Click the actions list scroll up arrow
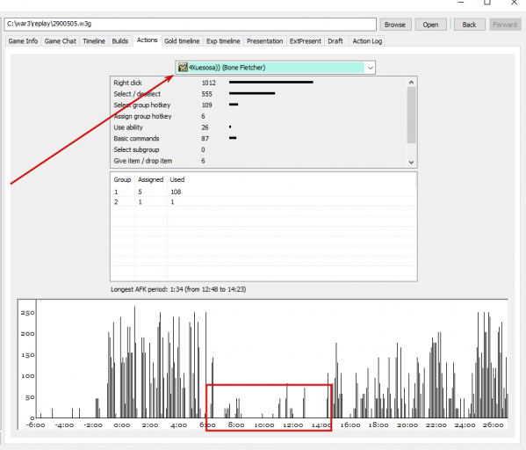The image size is (526, 450). coord(411,82)
